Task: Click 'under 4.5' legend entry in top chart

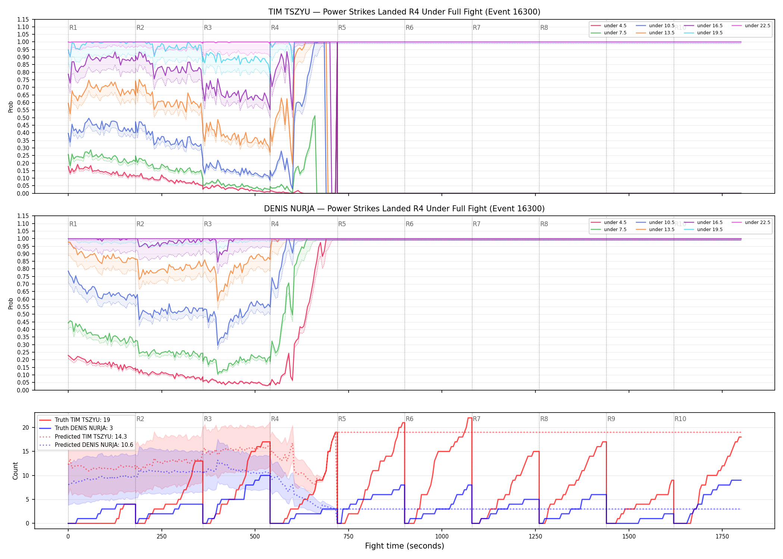Action: [x=609, y=26]
